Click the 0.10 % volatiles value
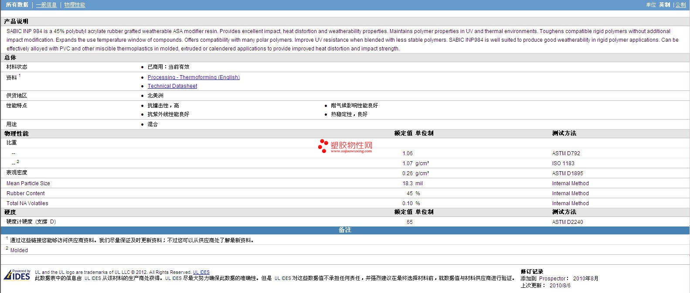This screenshot has height=293, width=690. (x=411, y=203)
